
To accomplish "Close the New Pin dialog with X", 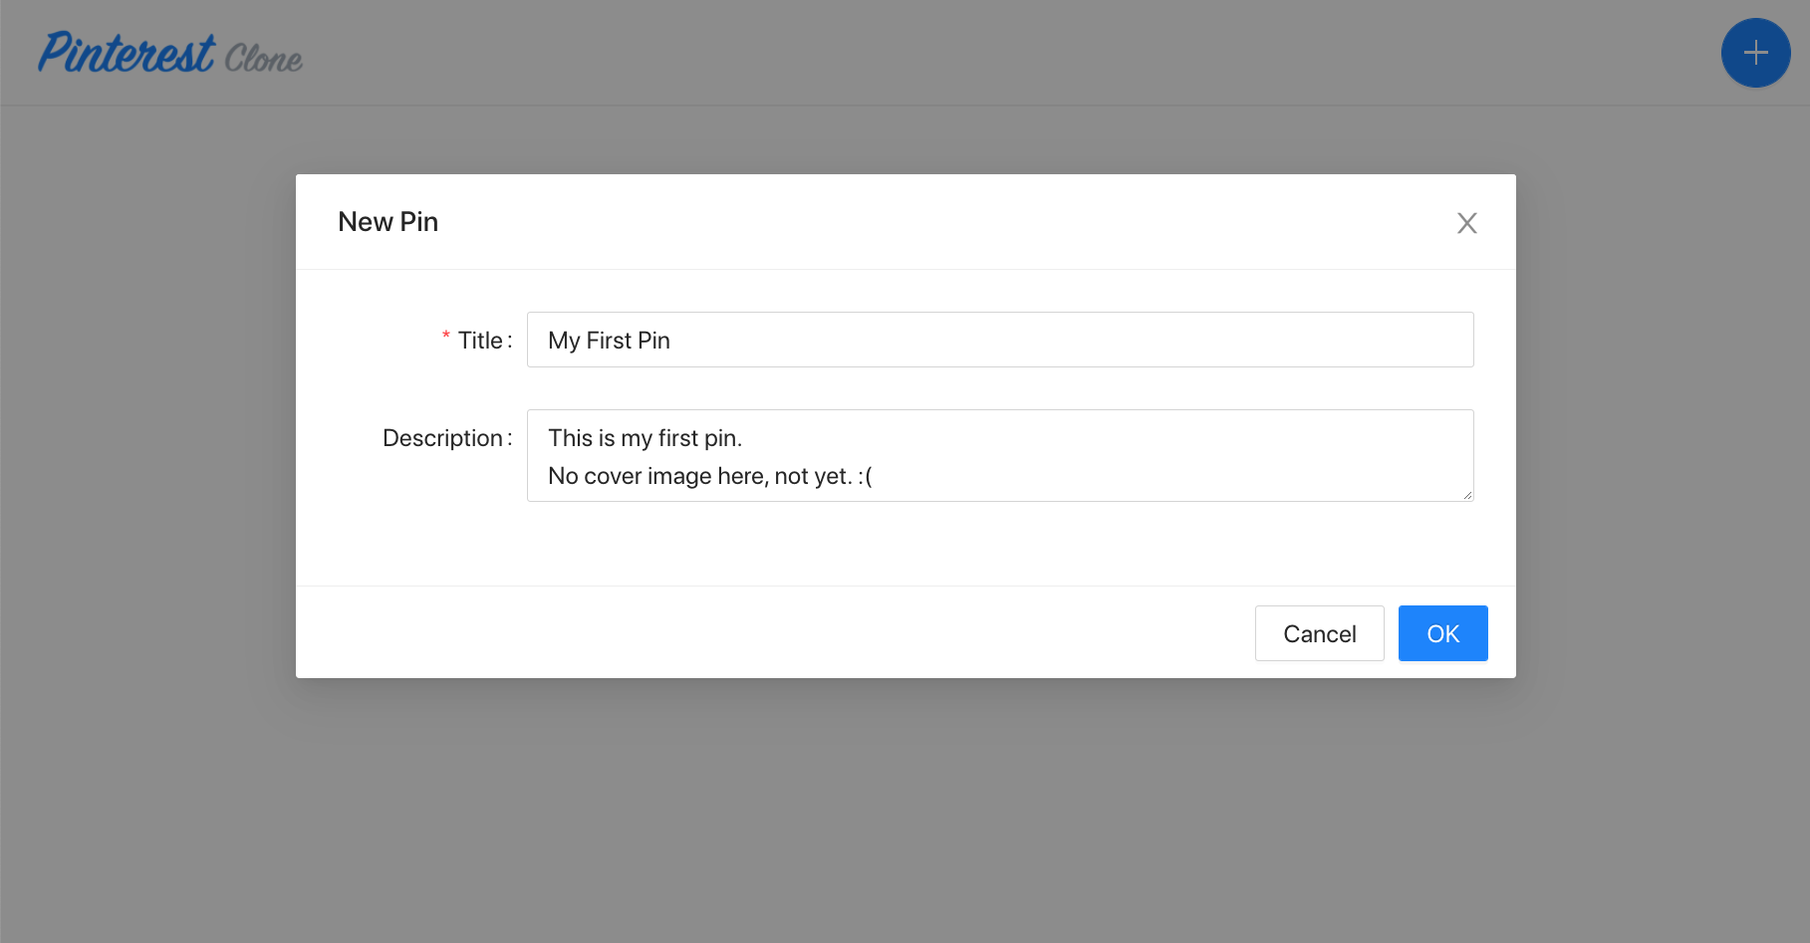I will [1466, 223].
